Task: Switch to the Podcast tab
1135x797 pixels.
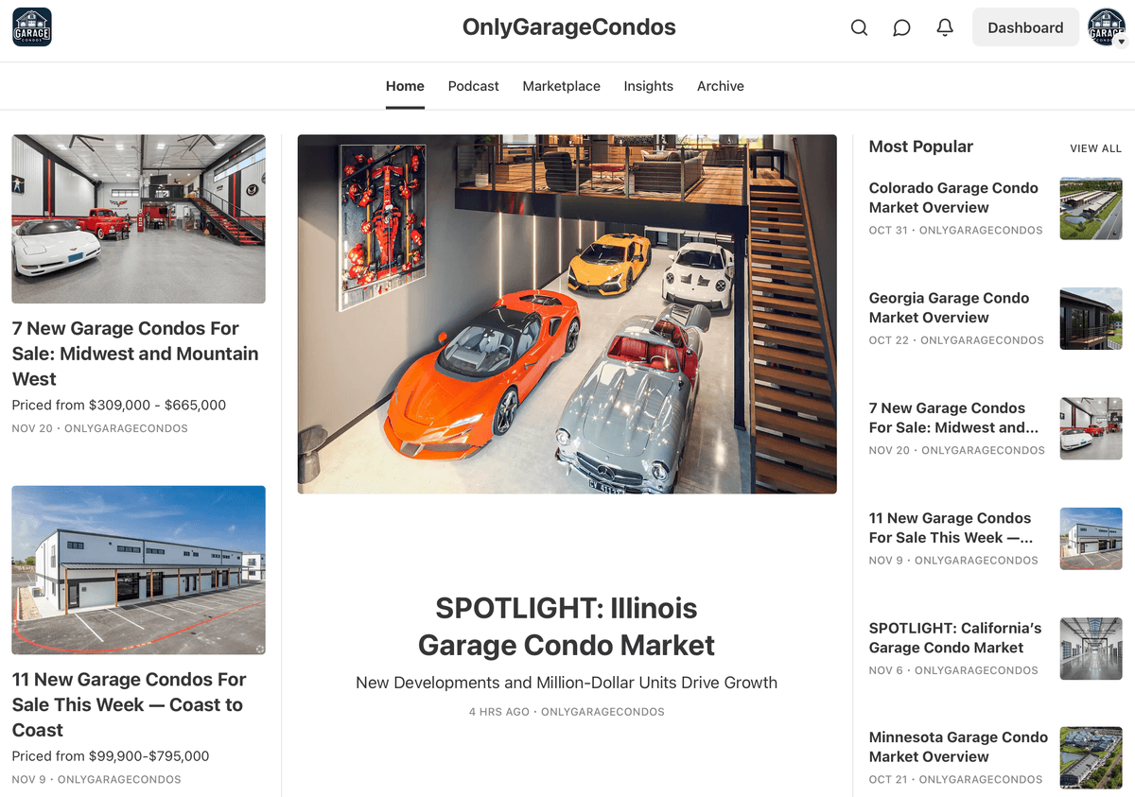Action: click(473, 86)
